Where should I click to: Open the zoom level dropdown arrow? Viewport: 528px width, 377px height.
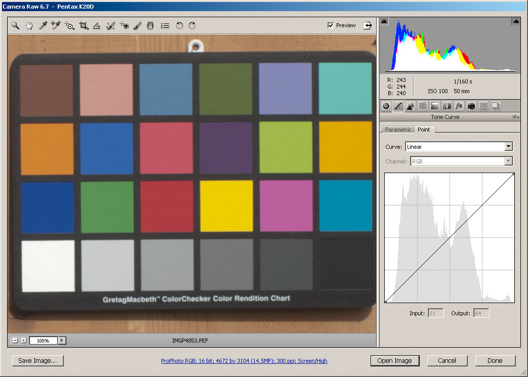pos(62,341)
